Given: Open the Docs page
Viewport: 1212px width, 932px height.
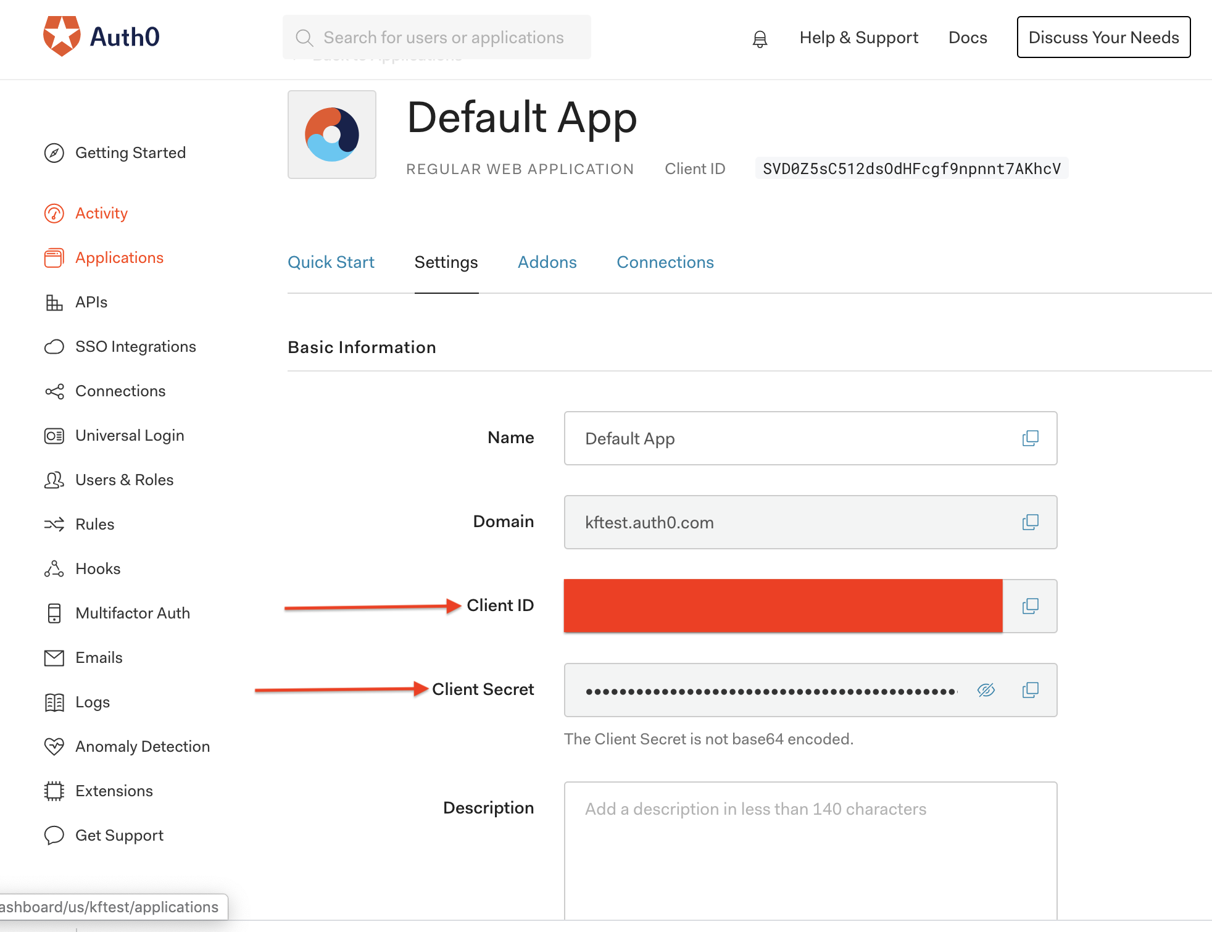Looking at the screenshot, I should pos(967,37).
